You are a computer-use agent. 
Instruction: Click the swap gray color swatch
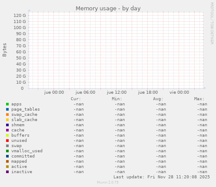[x=7, y=146]
